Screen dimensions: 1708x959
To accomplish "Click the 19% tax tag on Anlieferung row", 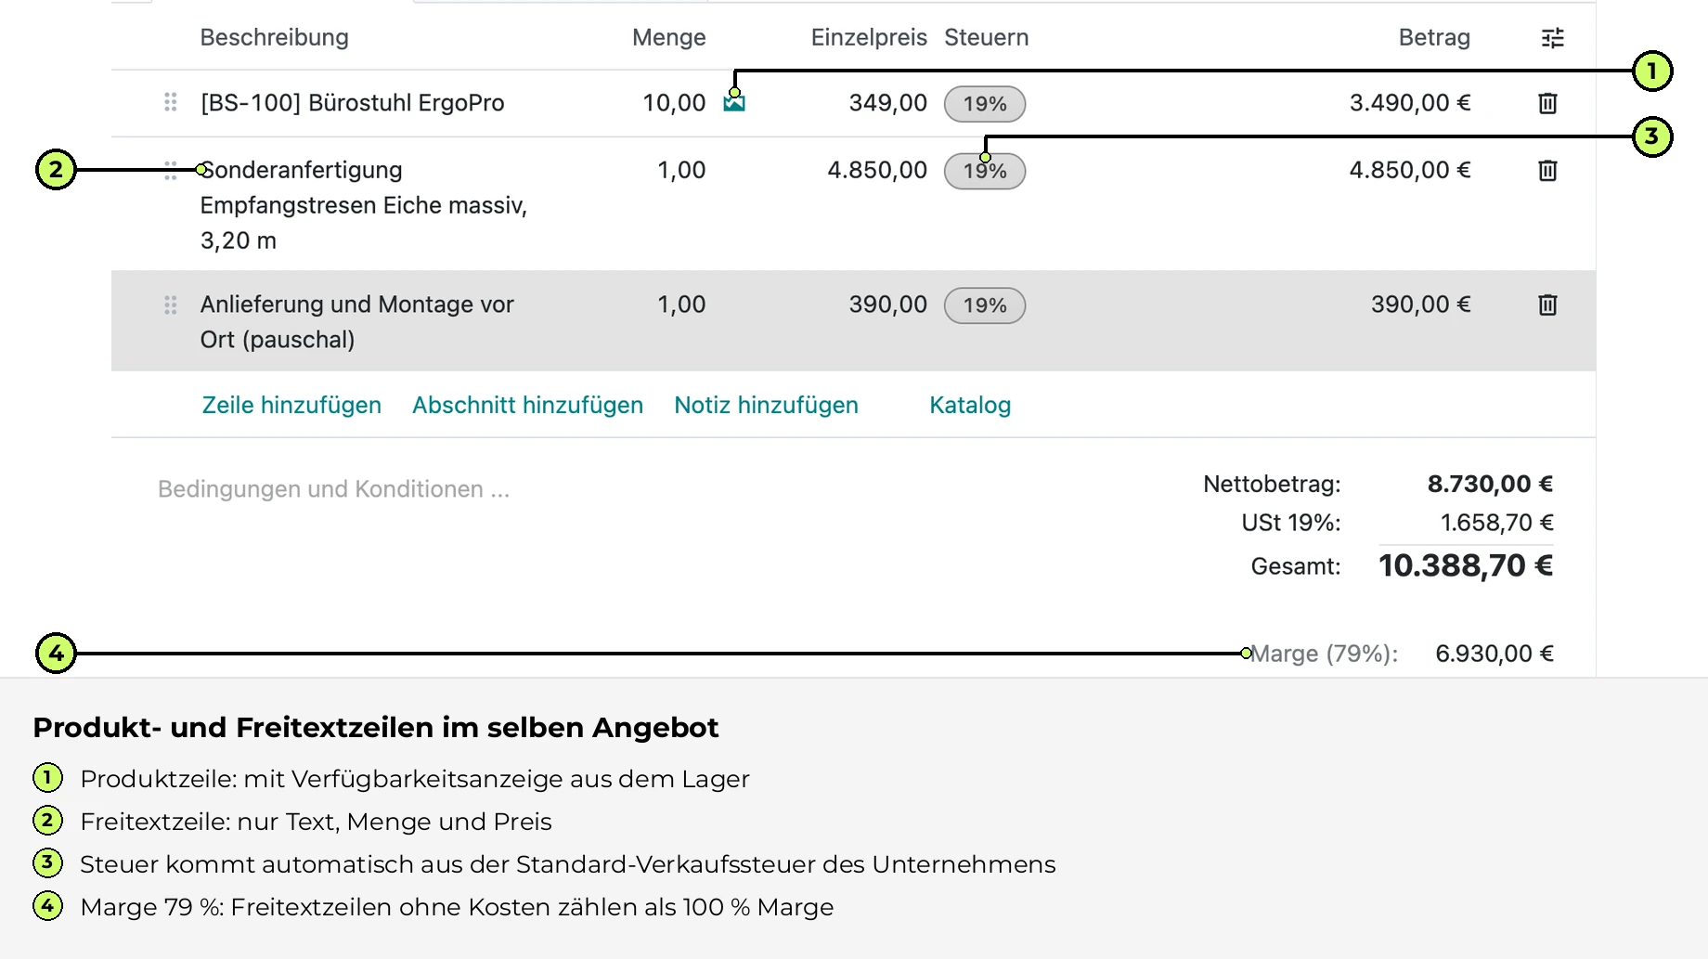I will pos(985,305).
